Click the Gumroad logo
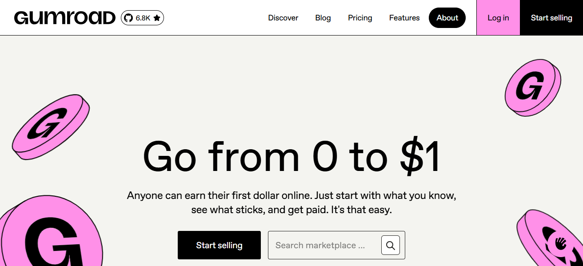 tap(65, 18)
